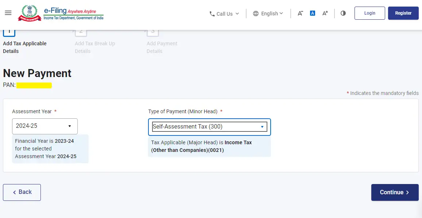Open the hamburger navigation menu
The width and height of the screenshot is (422, 218).
tap(8, 12)
